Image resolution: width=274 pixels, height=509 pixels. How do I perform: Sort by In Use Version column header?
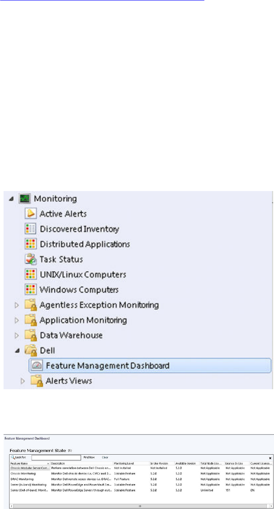click(162, 463)
